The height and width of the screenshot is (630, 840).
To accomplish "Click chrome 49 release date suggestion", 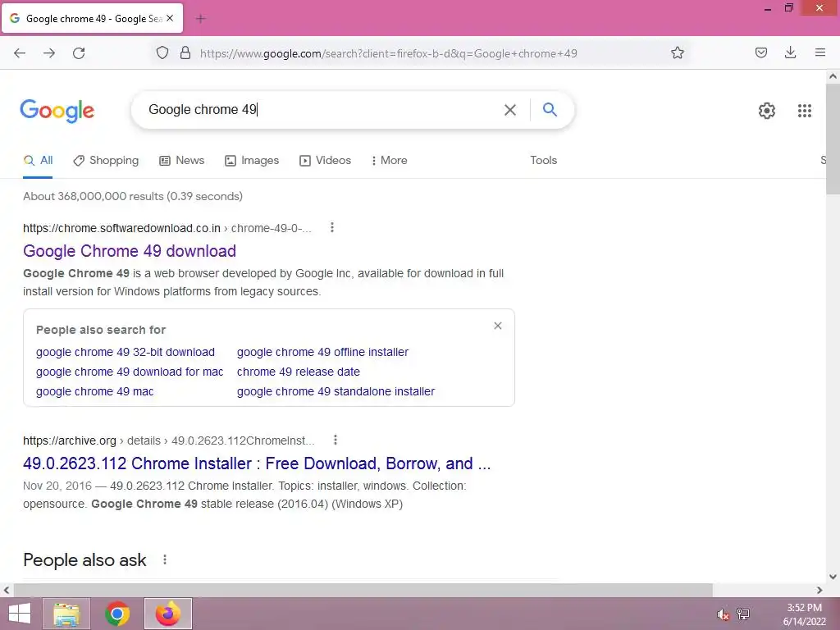I will (299, 372).
